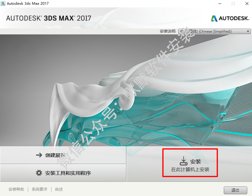Image resolution: width=252 pixels, height=196 pixels.
Task: Close the 3ds Max installer window
Action: (247, 4)
